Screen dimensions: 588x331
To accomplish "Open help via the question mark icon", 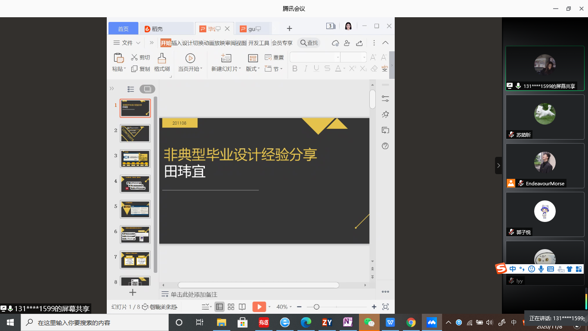I will [385, 146].
